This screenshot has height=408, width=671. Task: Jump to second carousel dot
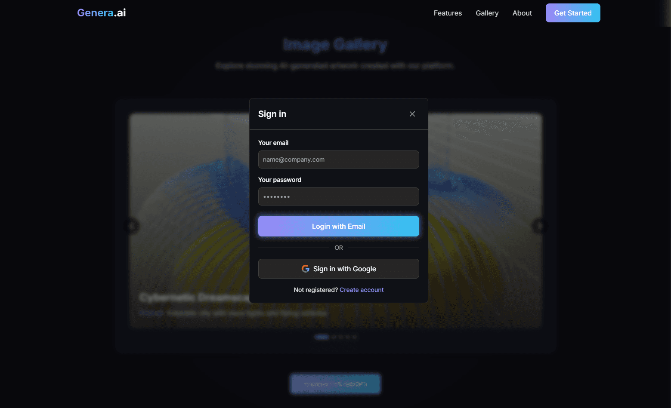coord(334,337)
